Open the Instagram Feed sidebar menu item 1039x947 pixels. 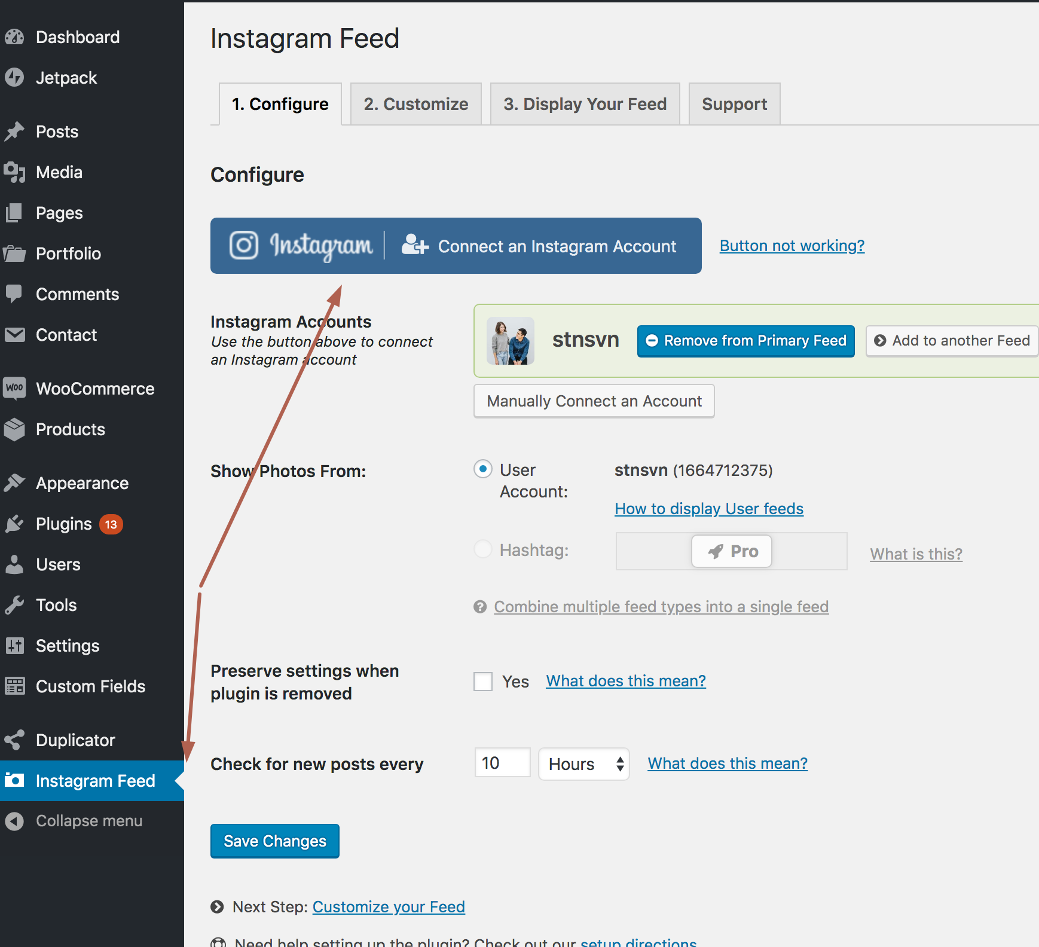(x=92, y=781)
